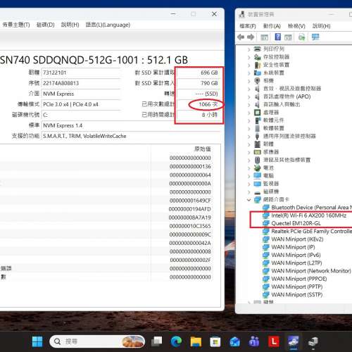Open Microsoft Teams from the taskbar
352x352 pixels.
[254, 341]
